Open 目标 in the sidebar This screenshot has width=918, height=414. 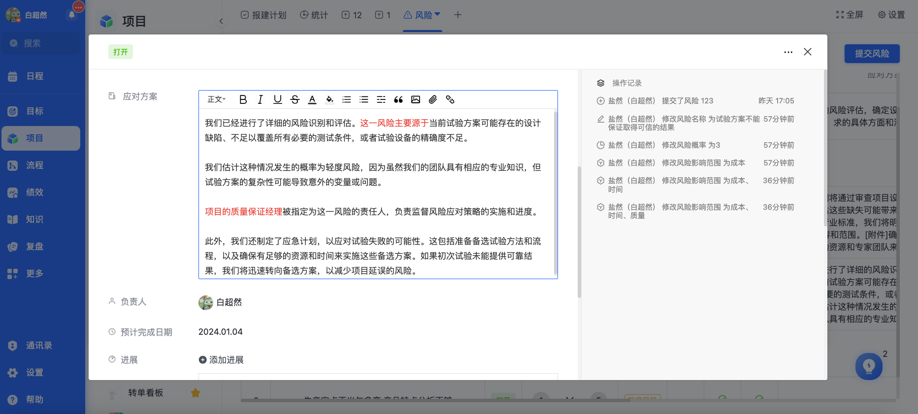41,111
